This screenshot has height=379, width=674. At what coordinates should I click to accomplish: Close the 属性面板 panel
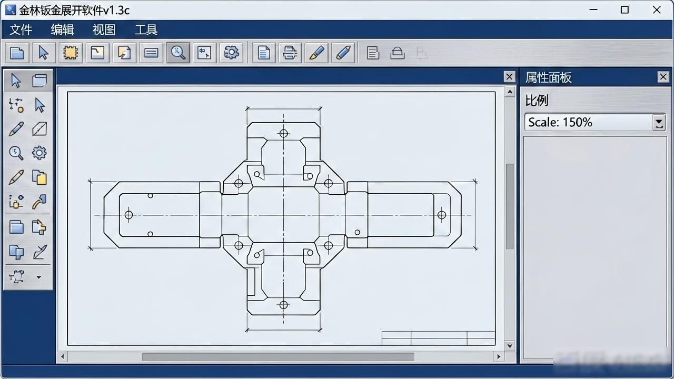point(663,77)
